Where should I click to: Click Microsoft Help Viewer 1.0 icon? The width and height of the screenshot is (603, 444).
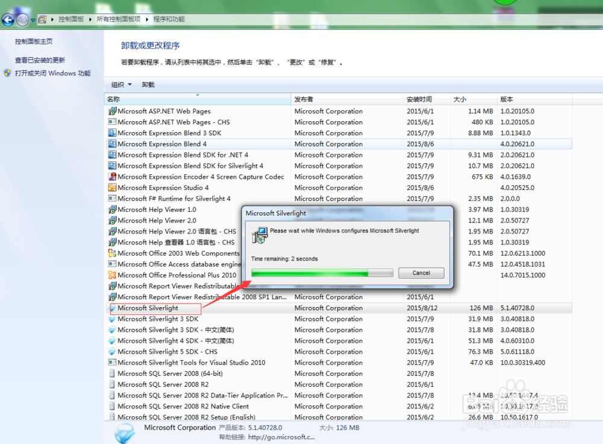112,210
